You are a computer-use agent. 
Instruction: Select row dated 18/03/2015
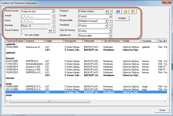(86, 72)
